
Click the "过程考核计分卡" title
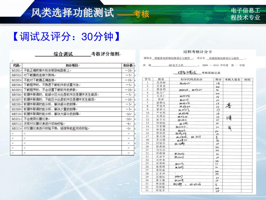197,52
